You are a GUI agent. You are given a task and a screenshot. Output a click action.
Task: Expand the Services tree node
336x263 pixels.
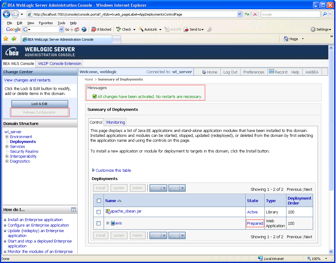coord(7,147)
